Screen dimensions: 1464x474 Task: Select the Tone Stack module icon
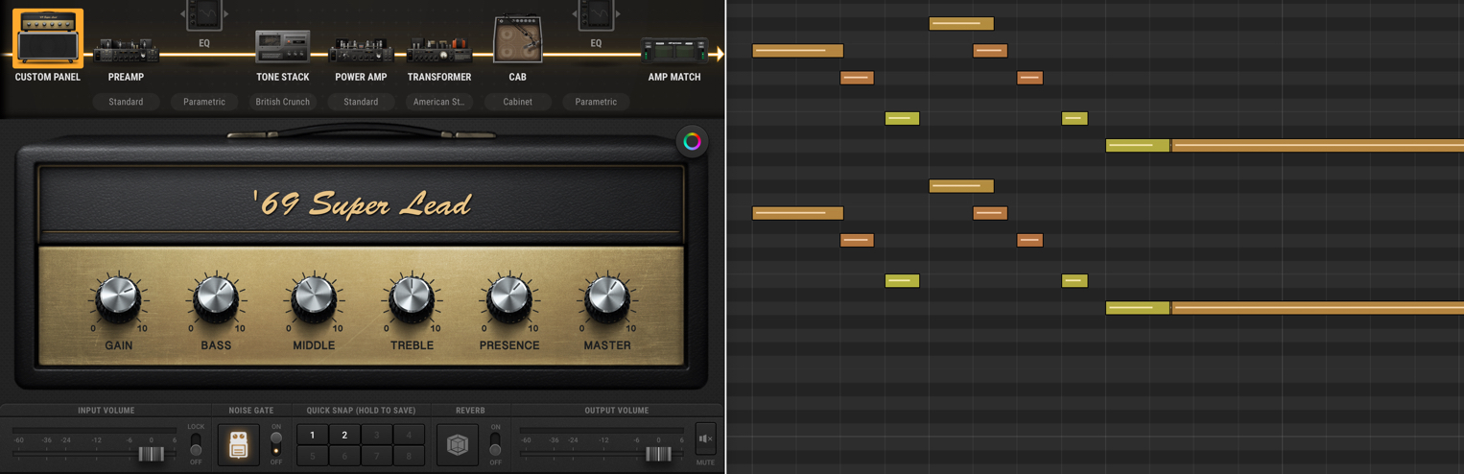tap(282, 46)
